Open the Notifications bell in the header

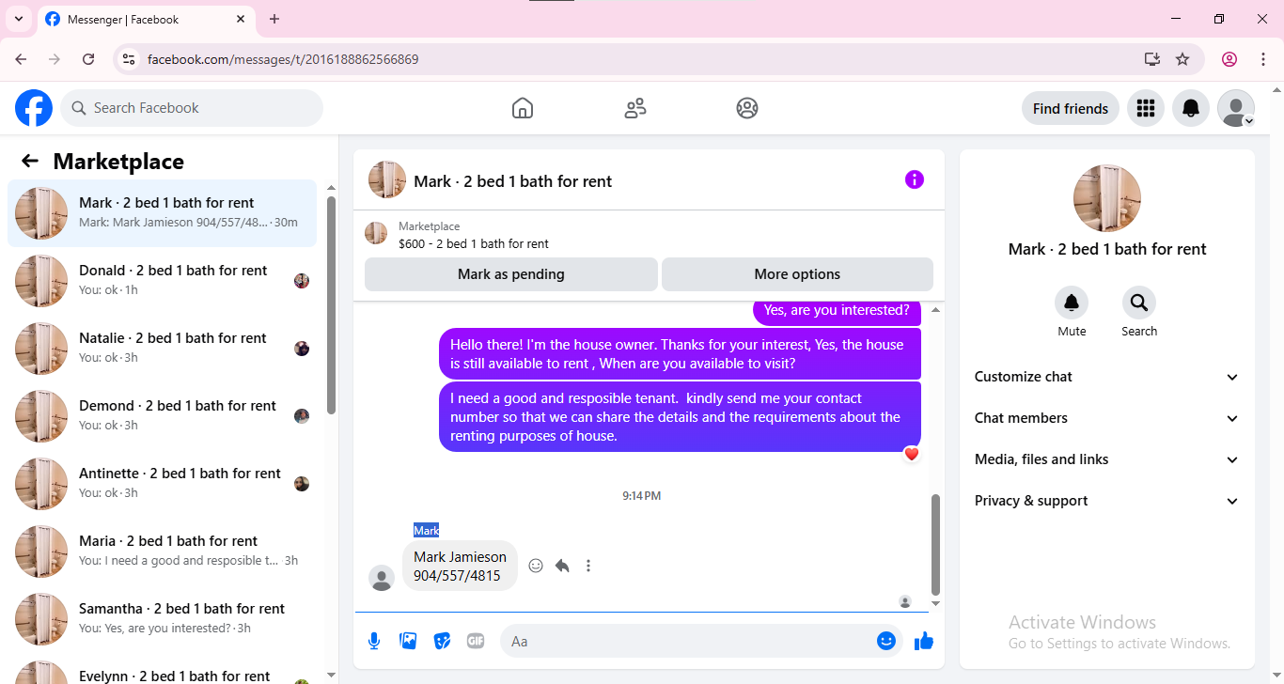point(1191,108)
